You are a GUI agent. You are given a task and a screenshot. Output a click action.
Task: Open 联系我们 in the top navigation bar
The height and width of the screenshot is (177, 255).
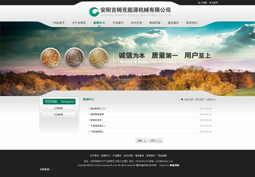pos(192,23)
